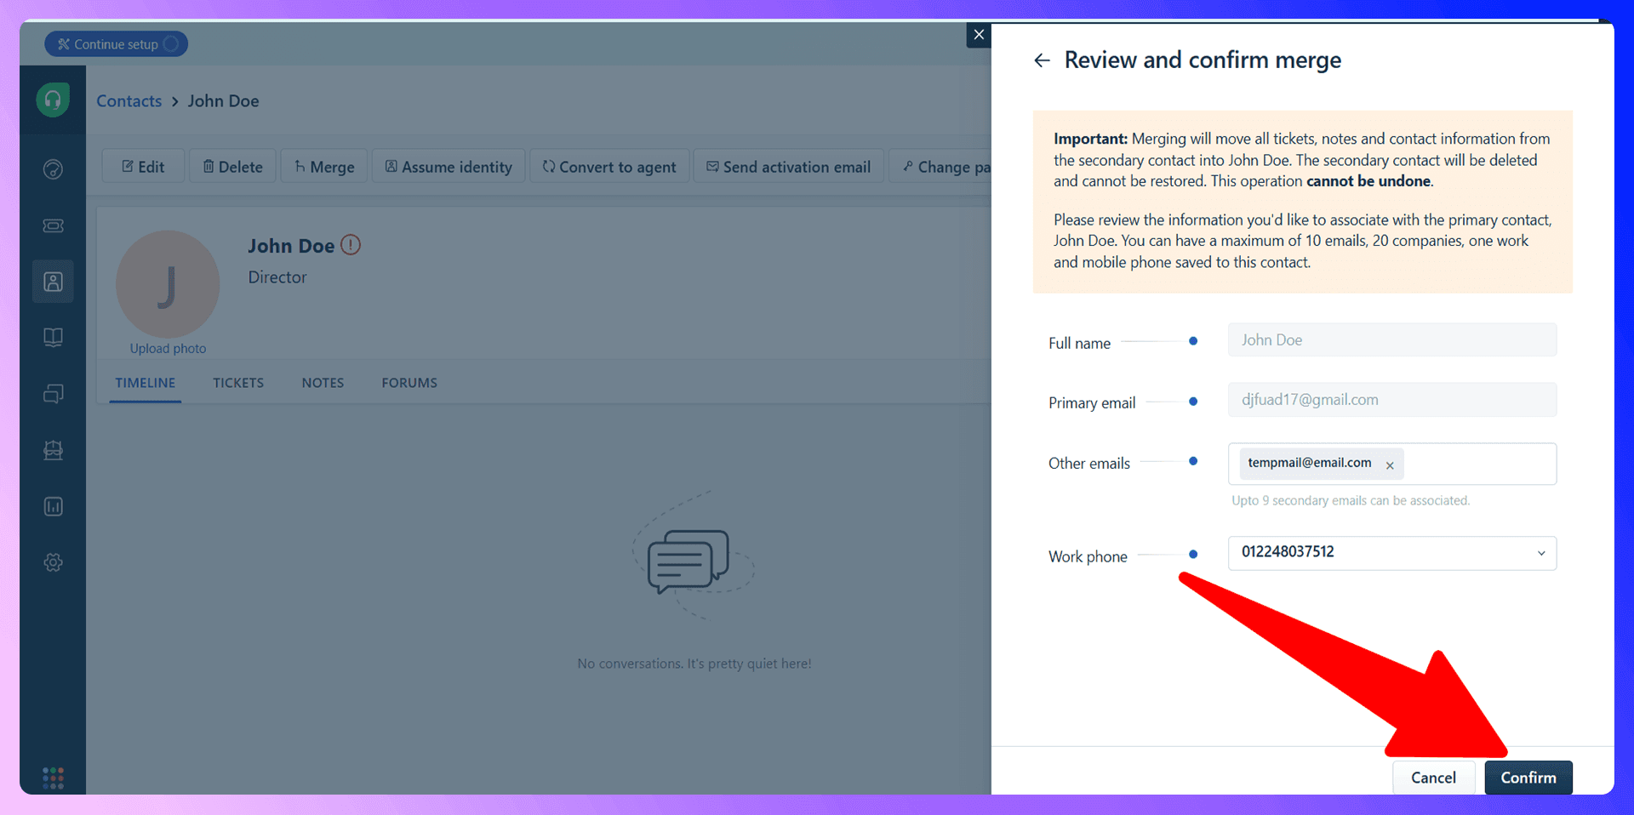The image size is (1634, 815).
Task: Click the John Doe breadcrumb text
Action: (223, 101)
